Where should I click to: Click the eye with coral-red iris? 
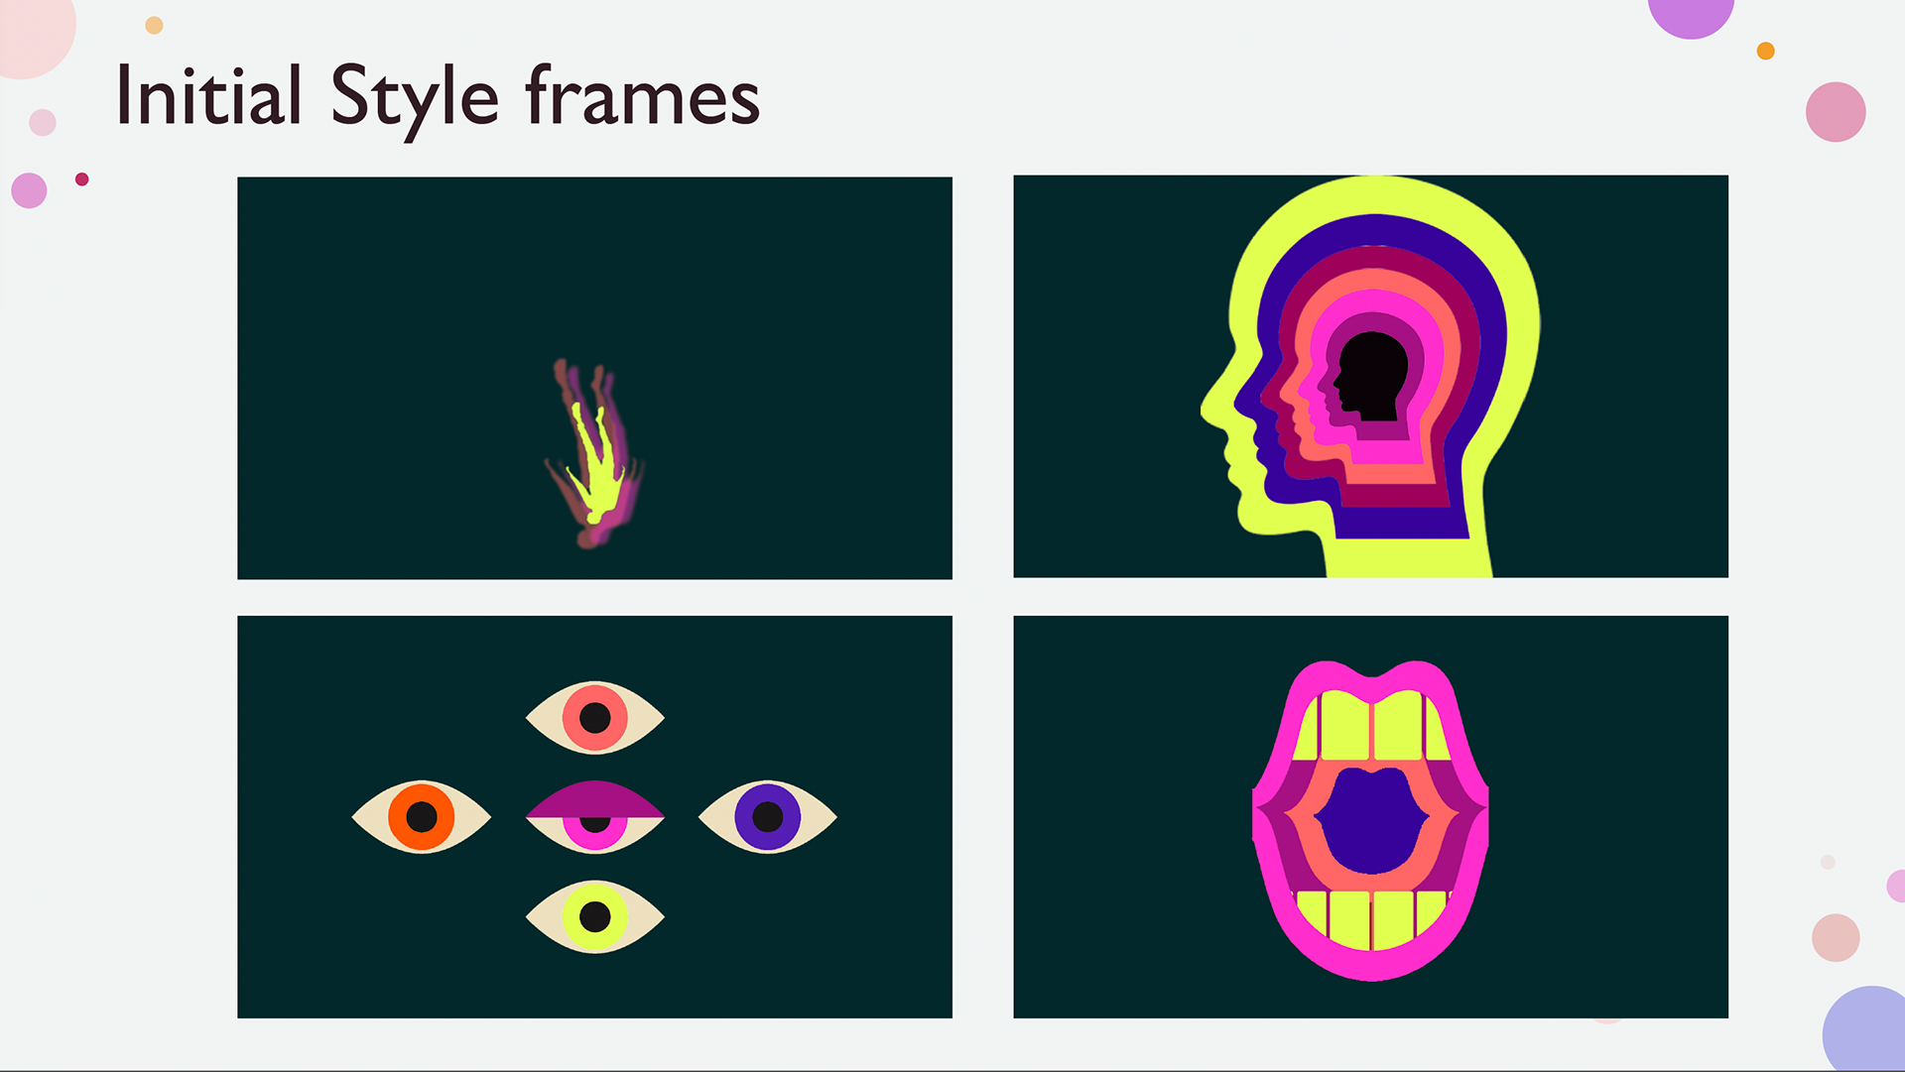pos(594,717)
